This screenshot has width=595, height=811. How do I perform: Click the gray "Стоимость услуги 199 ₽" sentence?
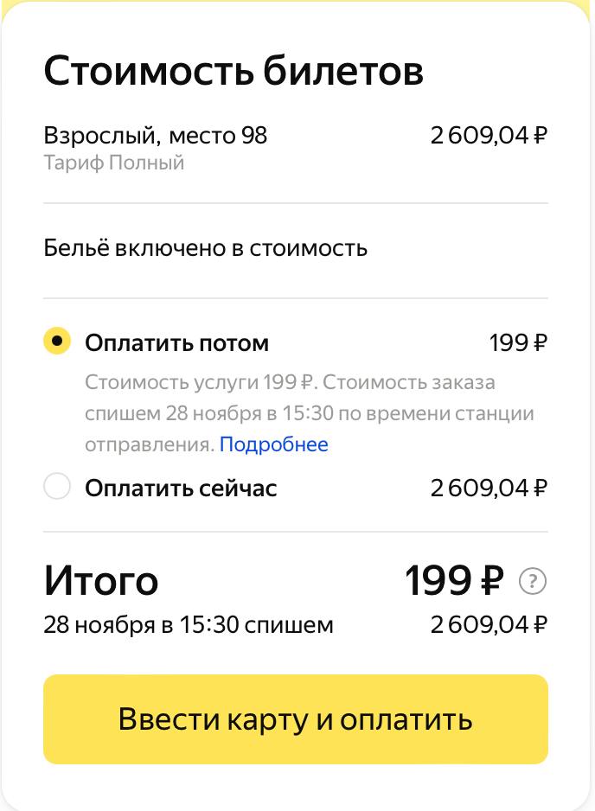coord(201,383)
